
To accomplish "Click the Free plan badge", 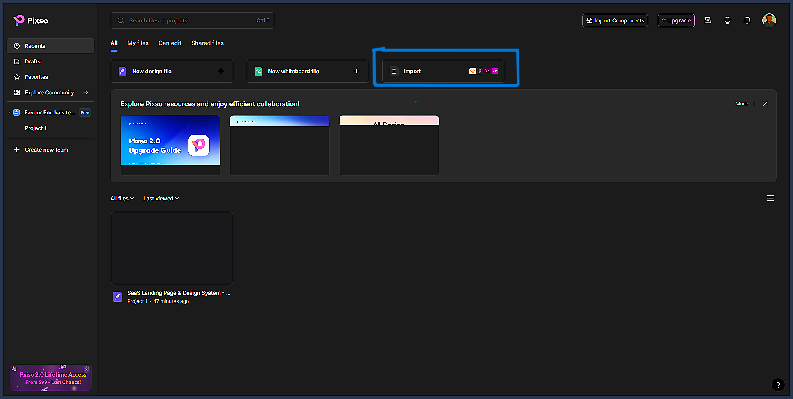I will click(x=85, y=112).
